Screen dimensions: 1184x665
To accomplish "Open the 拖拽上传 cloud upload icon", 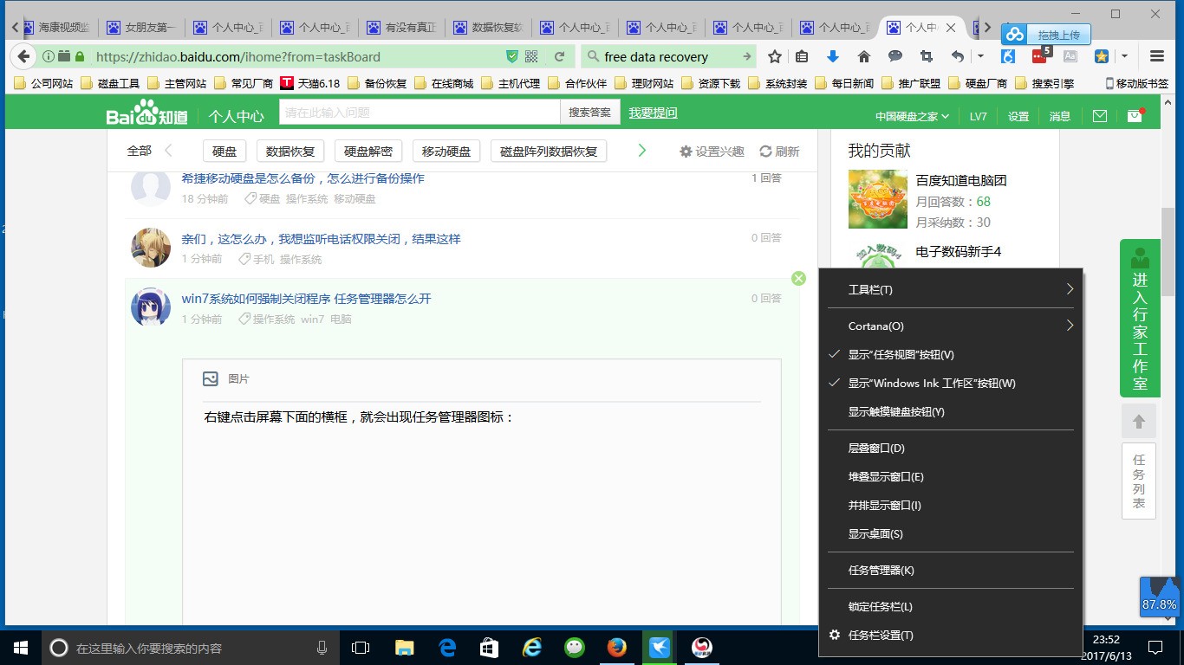I will point(1016,33).
